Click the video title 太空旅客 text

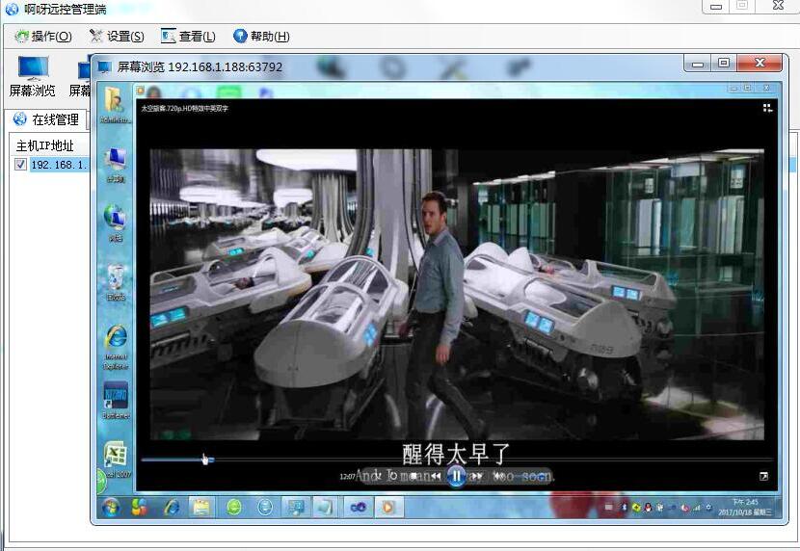point(185,108)
